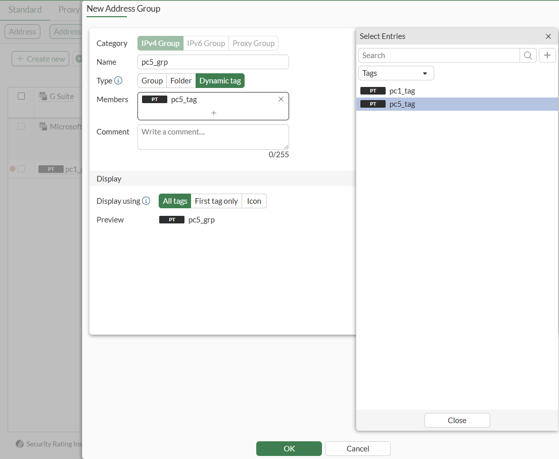Click the plus icon to create new entry
Viewport: 559px width, 459px height.
547,56
